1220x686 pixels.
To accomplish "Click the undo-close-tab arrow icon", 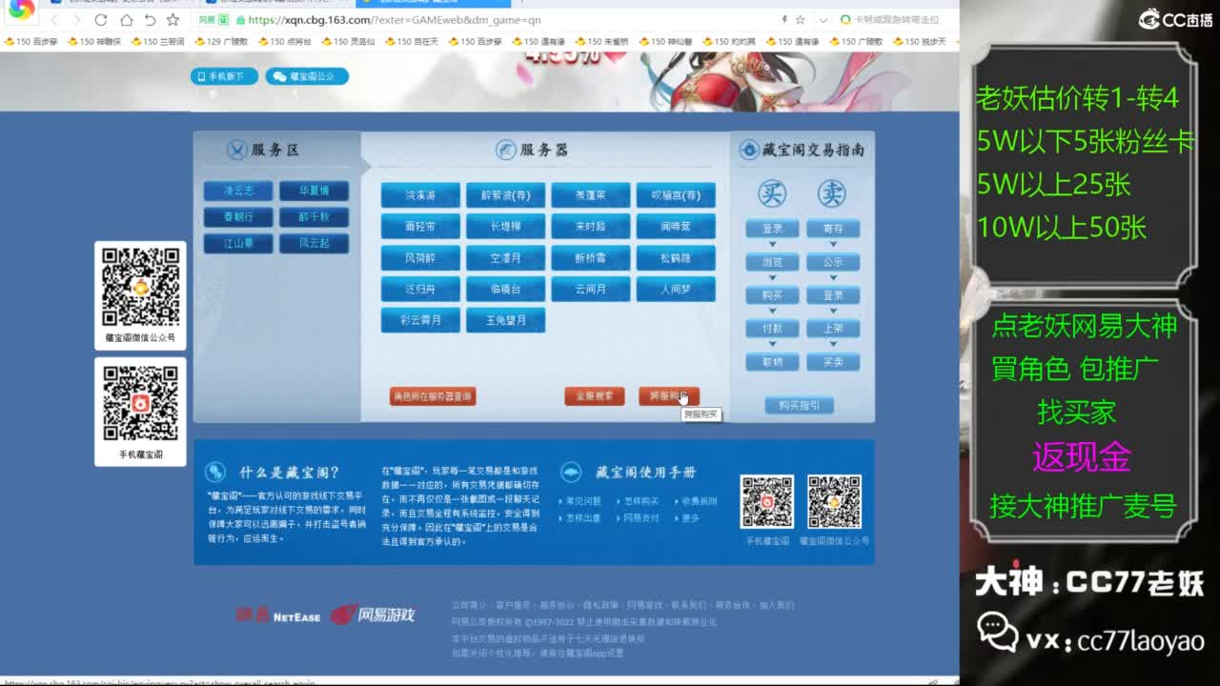I will 150,20.
